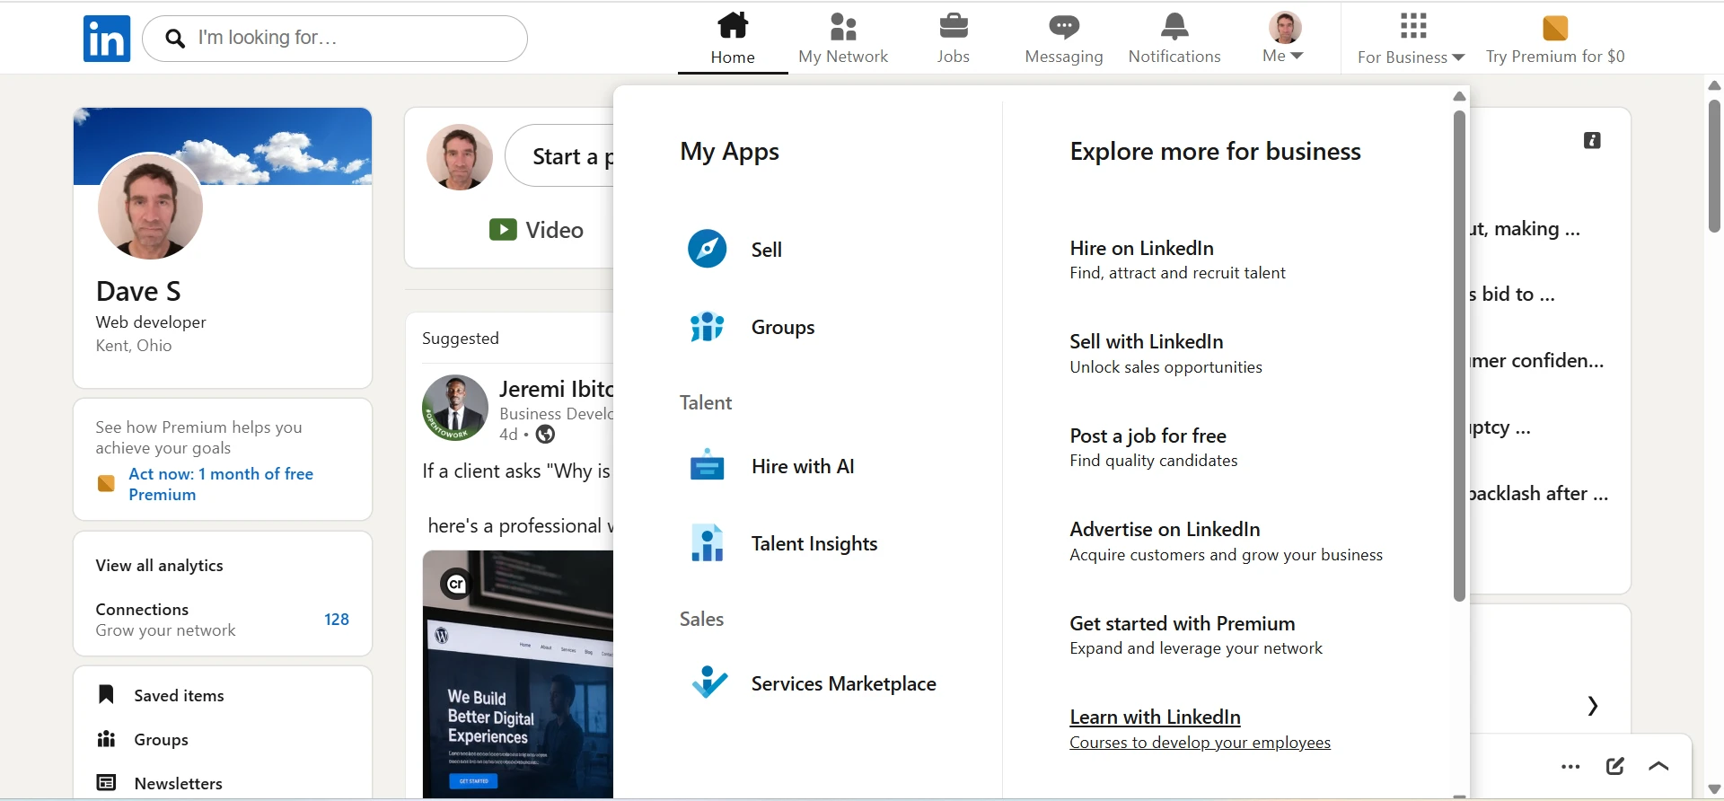1724x801 pixels.
Task: Click Jeremi's post website image
Action: [518, 673]
